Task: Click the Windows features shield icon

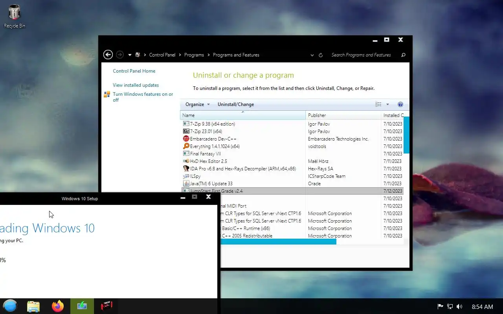Action: click(107, 94)
